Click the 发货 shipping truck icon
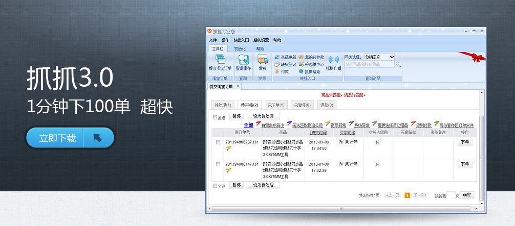 (263, 59)
